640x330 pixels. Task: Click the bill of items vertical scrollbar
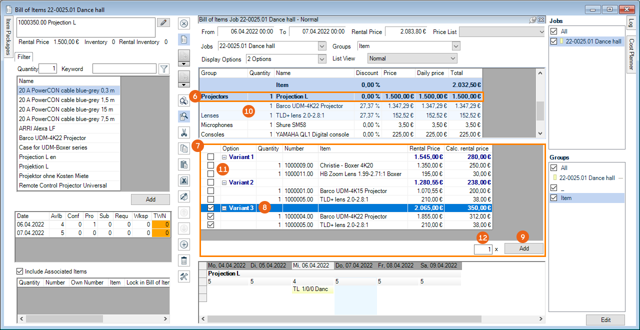539,110
